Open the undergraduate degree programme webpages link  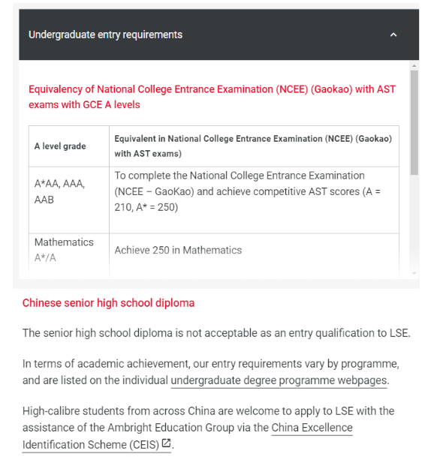[x=279, y=380]
